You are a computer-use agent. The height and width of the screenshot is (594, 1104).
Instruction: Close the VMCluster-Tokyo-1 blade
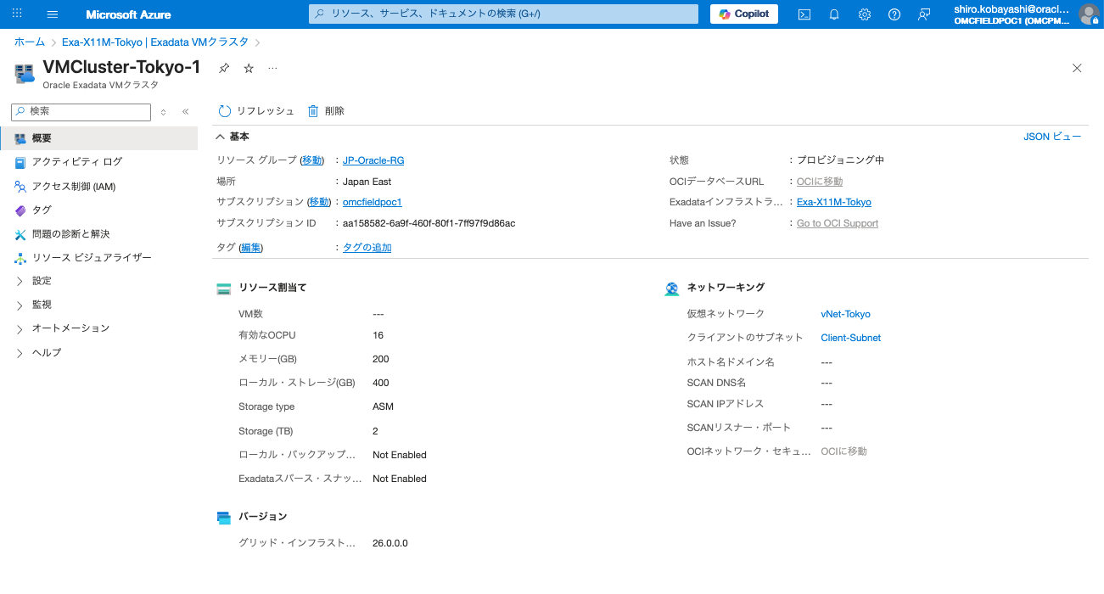1077,68
